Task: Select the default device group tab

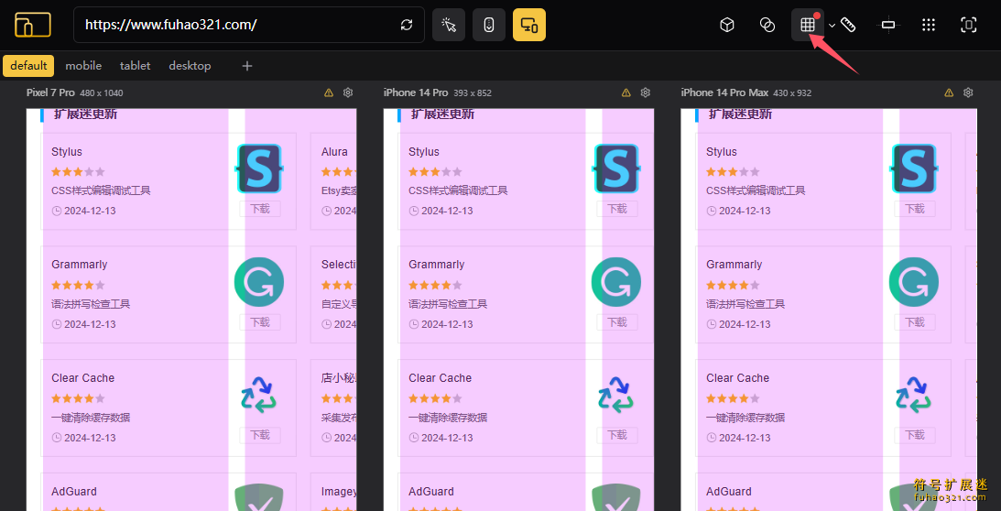Action: pyautogui.click(x=28, y=66)
